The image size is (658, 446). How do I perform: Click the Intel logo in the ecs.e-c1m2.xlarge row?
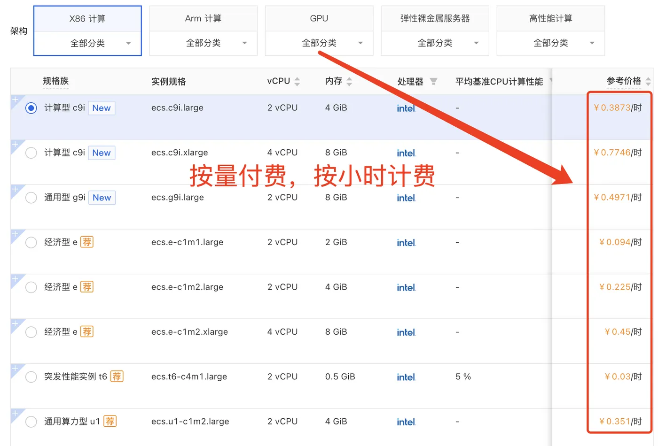pyautogui.click(x=406, y=332)
